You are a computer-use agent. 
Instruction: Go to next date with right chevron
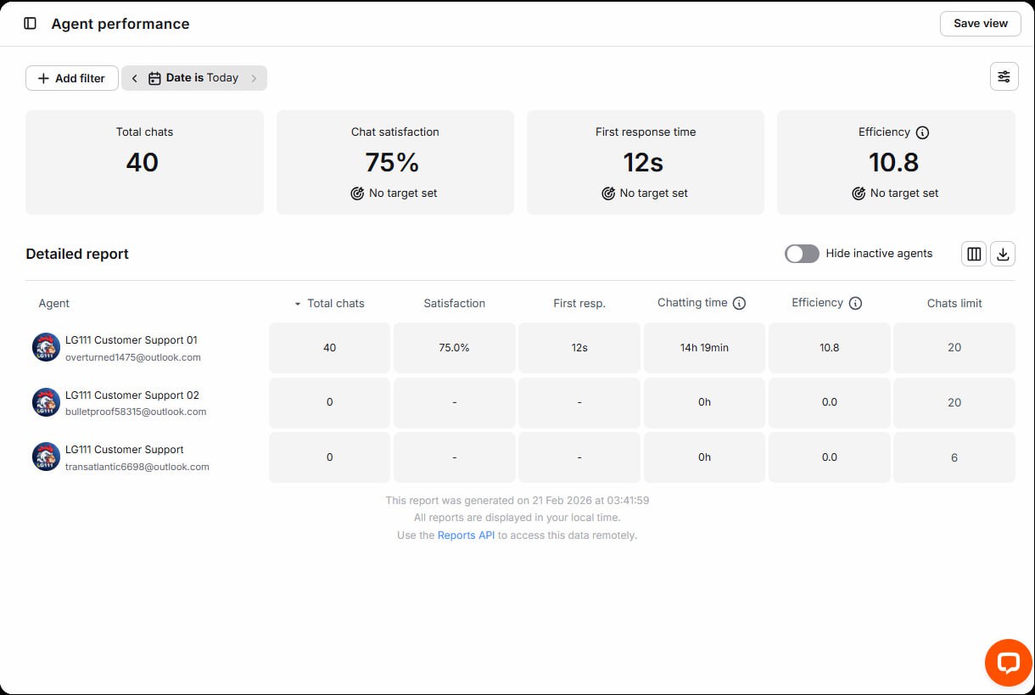[x=254, y=78]
